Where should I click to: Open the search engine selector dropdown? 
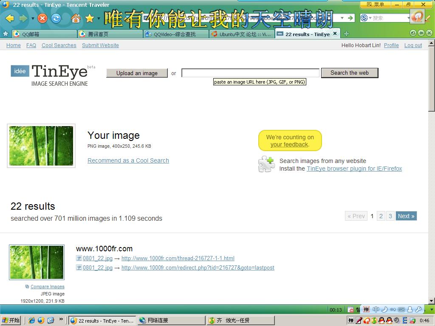pos(370,18)
